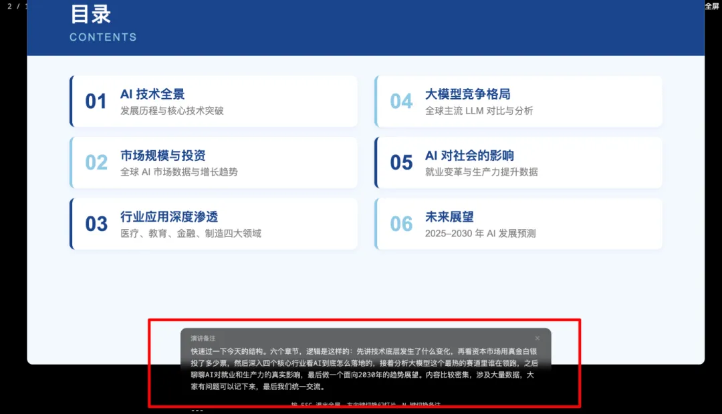This screenshot has width=722, height=414.
Task: Click subtitle 发展历程与核心技术突破
Action: point(172,111)
